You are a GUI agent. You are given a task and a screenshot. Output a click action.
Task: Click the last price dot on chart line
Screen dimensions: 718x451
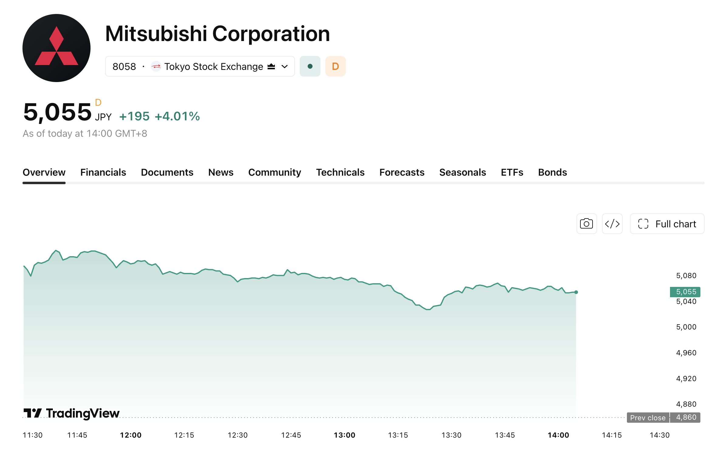coord(576,292)
